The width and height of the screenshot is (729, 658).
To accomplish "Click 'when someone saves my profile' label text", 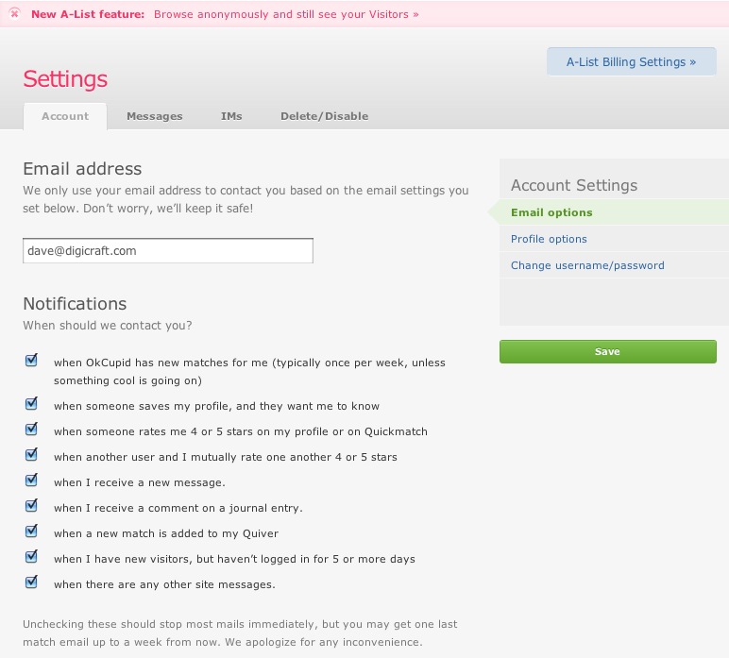I will pos(216,406).
